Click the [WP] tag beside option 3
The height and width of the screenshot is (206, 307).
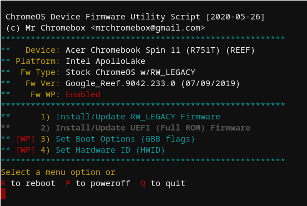pos(26,139)
